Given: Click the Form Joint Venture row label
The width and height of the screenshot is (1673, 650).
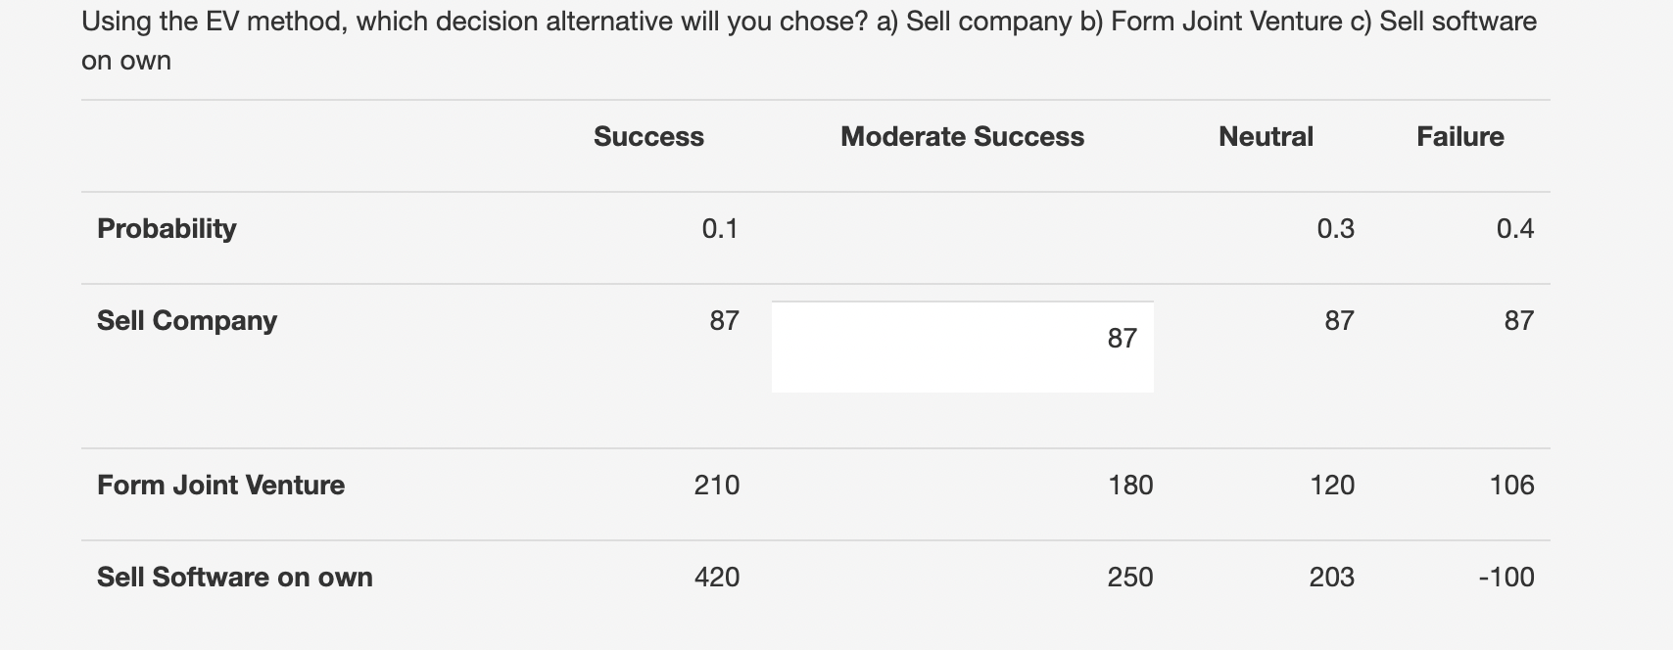Looking at the screenshot, I should pos(219,484).
